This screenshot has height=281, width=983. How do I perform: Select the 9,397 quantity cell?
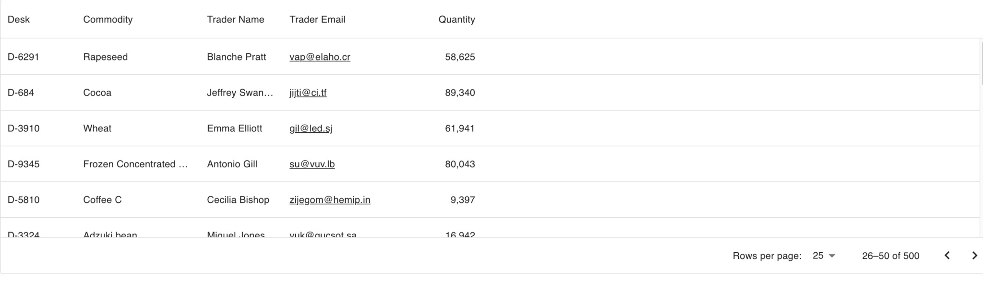tap(462, 200)
